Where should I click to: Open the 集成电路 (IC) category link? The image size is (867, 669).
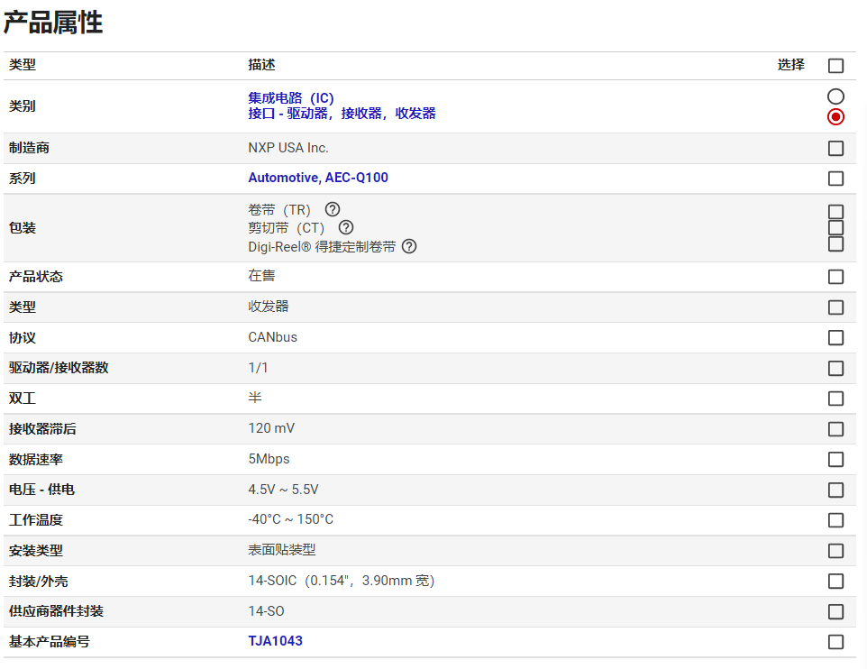(x=291, y=98)
